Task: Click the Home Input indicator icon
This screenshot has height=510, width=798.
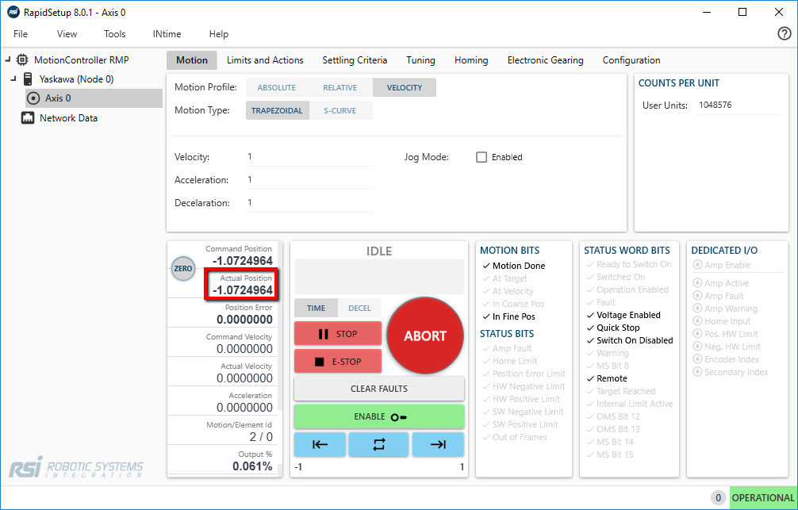Action: 697,321
